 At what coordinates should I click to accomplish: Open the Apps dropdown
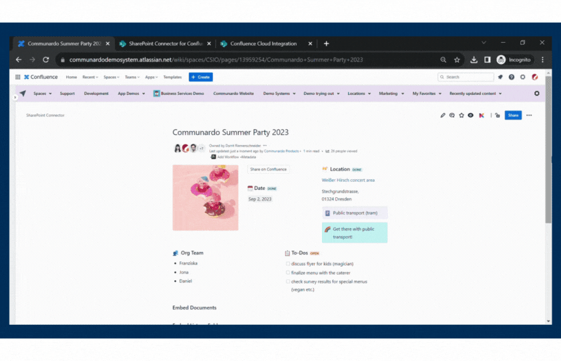coord(152,77)
